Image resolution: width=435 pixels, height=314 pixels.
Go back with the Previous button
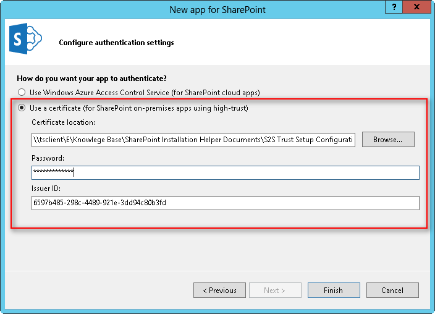point(219,290)
